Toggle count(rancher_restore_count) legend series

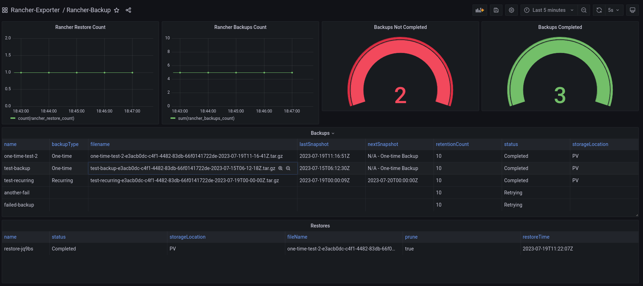[46, 118]
